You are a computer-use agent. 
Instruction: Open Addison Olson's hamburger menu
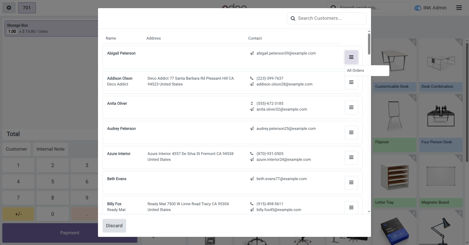pyautogui.click(x=351, y=82)
